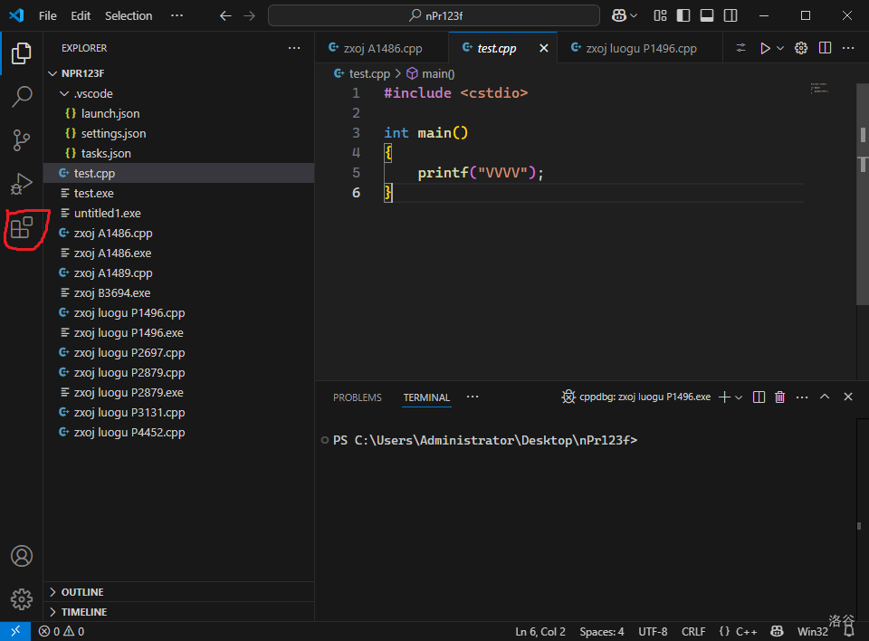Open the new terminal profile dropdown arrow
The image size is (869, 641).
click(x=740, y=397)
